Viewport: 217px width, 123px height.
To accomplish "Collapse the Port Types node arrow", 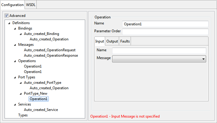I will (x=15, y=77).
